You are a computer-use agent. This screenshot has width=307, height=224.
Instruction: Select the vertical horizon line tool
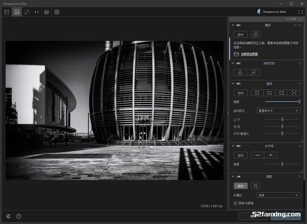point(270,155)
